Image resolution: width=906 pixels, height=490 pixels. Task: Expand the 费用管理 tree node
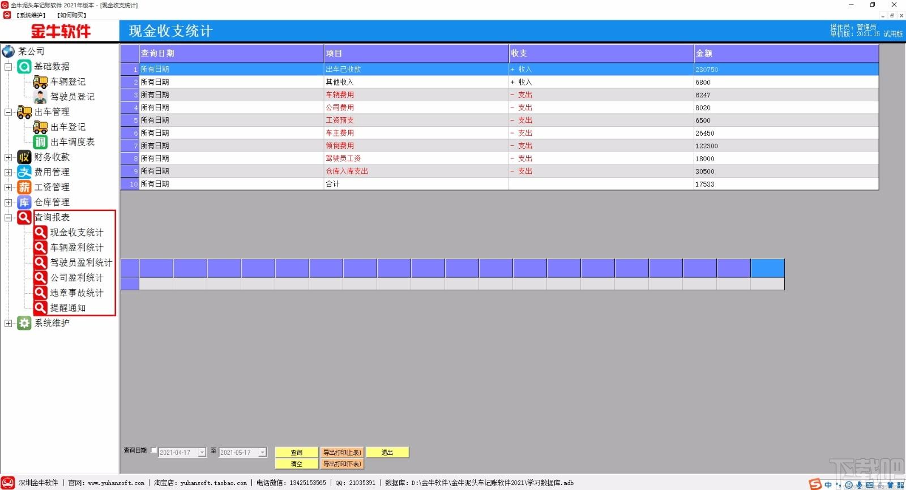tap(8, 173)
